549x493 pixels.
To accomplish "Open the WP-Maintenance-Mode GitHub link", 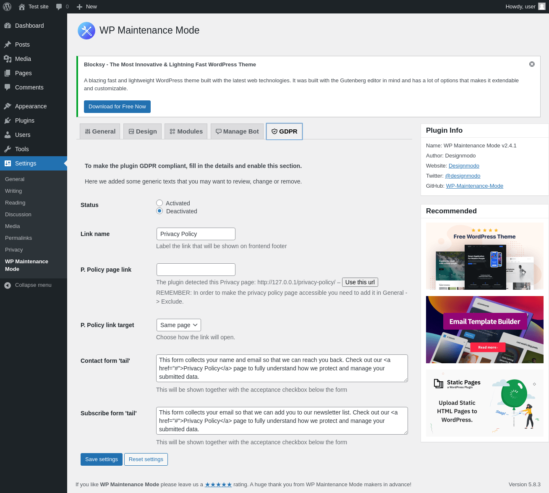I will coord(475,186).
